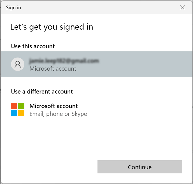Click the 'Use a different account' label
The height and width of the screenshot is (184, 193).
pos(42,92)
